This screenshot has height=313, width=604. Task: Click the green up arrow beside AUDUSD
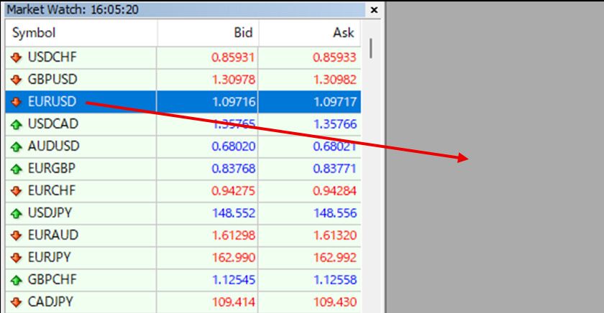click(16, 146)
